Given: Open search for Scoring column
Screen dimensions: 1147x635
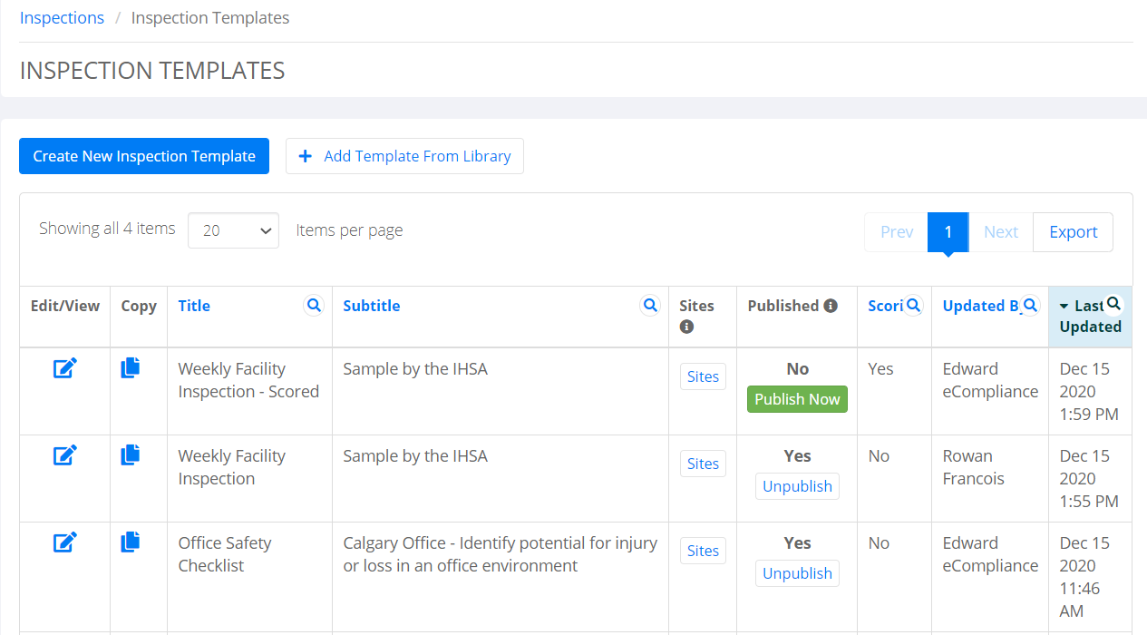Looking at the screenshot, I should (914, 306).
